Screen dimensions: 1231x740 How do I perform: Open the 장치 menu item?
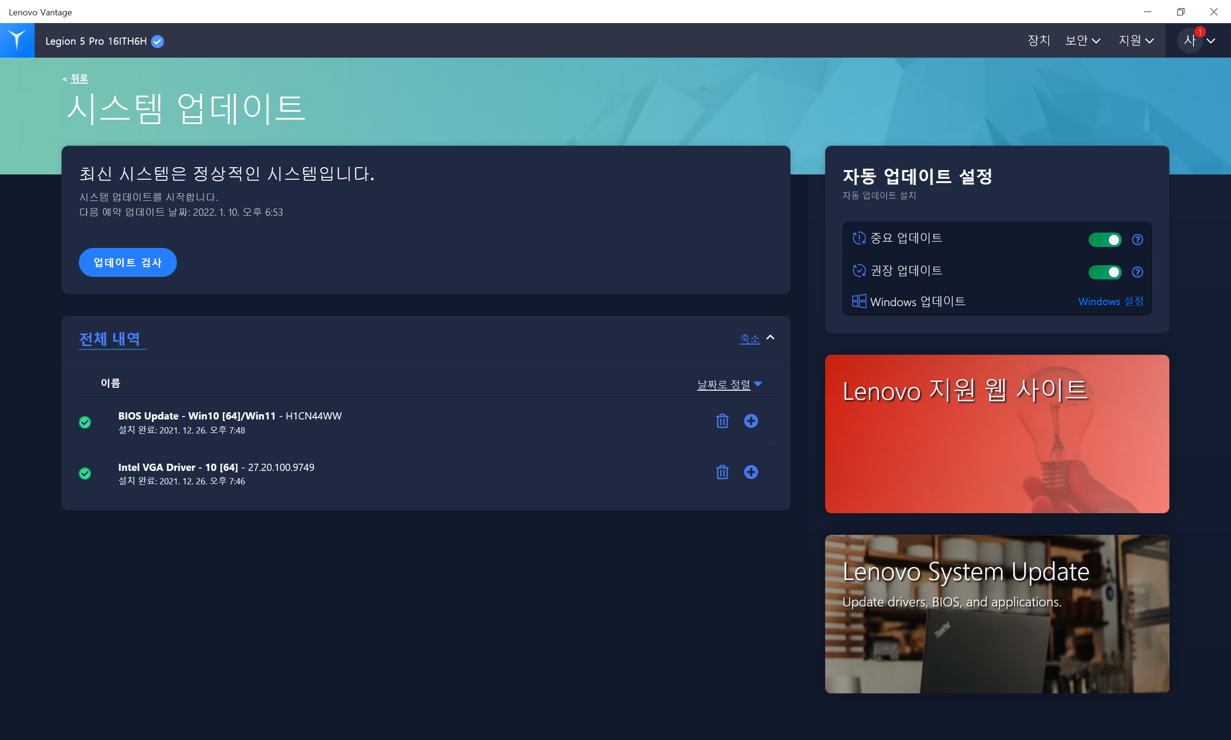[x=1039, y=40]
